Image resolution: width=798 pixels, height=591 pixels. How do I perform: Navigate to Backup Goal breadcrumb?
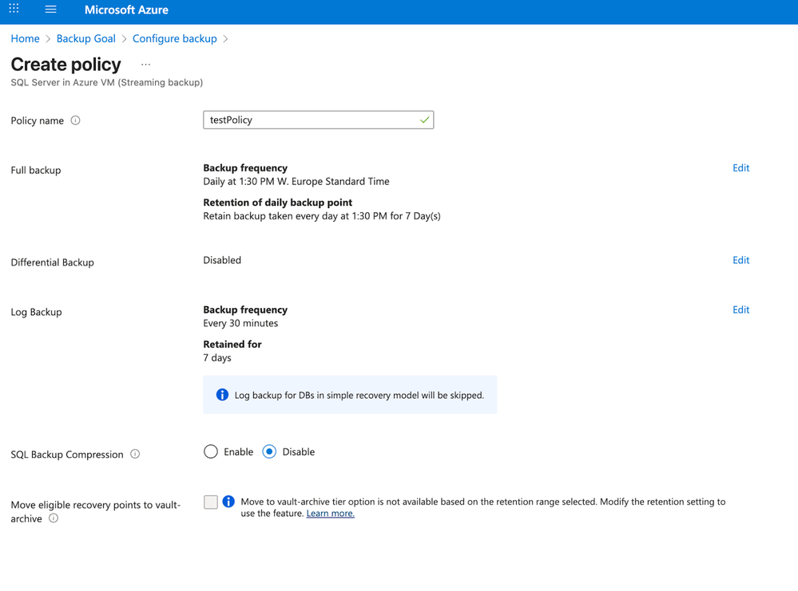(85, 38)
